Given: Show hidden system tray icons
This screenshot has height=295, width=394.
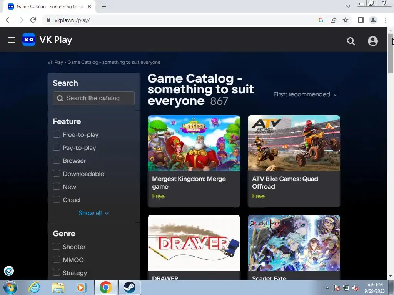Looking at the screenshot, I should click(327, 288).
